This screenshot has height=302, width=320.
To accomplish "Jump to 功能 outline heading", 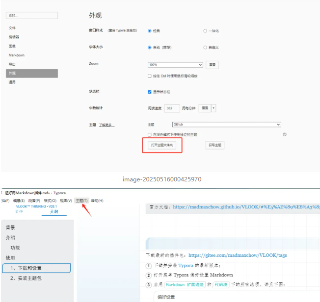I will [x=15, y=248].
